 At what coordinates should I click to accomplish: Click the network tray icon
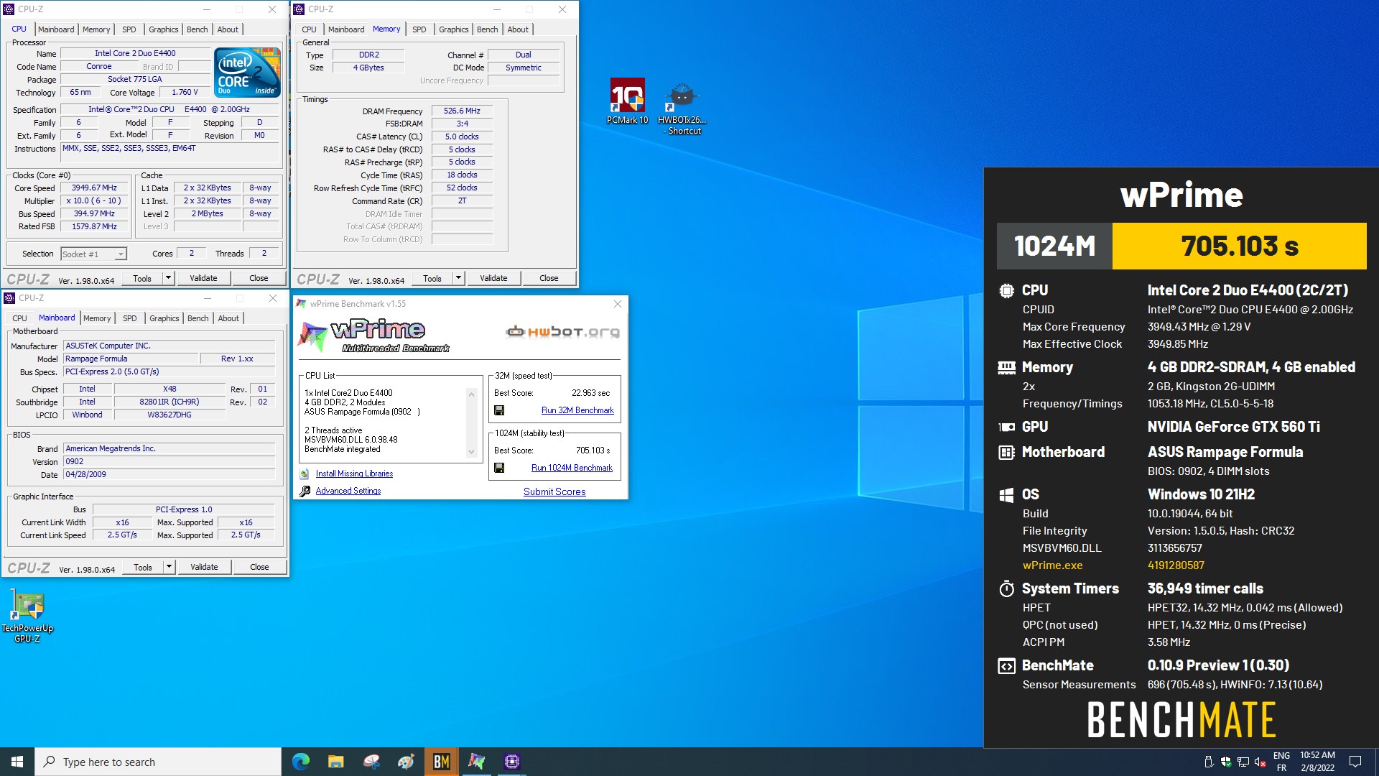tap(1243, 762)
